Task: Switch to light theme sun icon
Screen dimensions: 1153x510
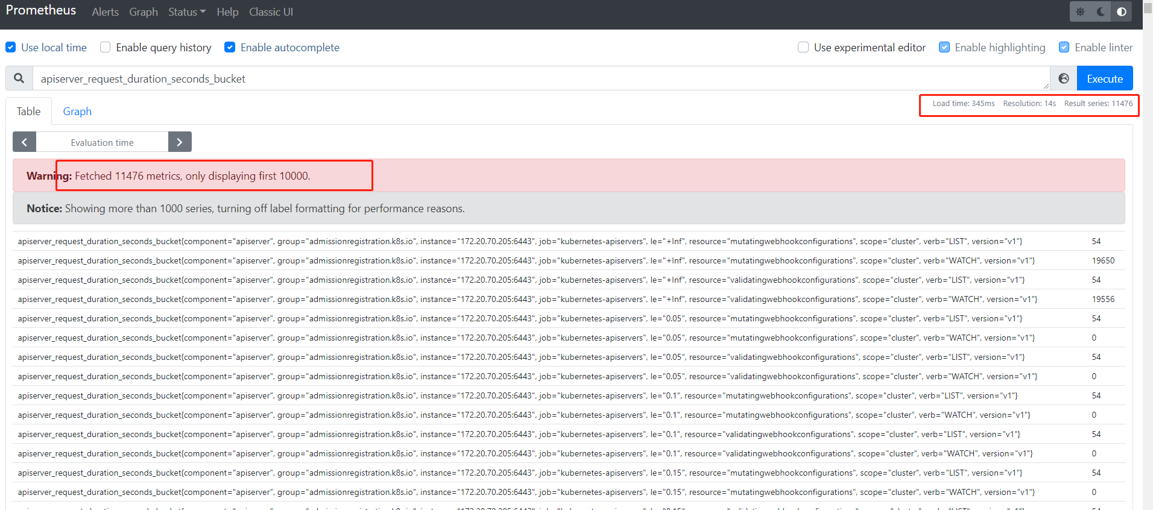Action: [x=1080, y=11]
